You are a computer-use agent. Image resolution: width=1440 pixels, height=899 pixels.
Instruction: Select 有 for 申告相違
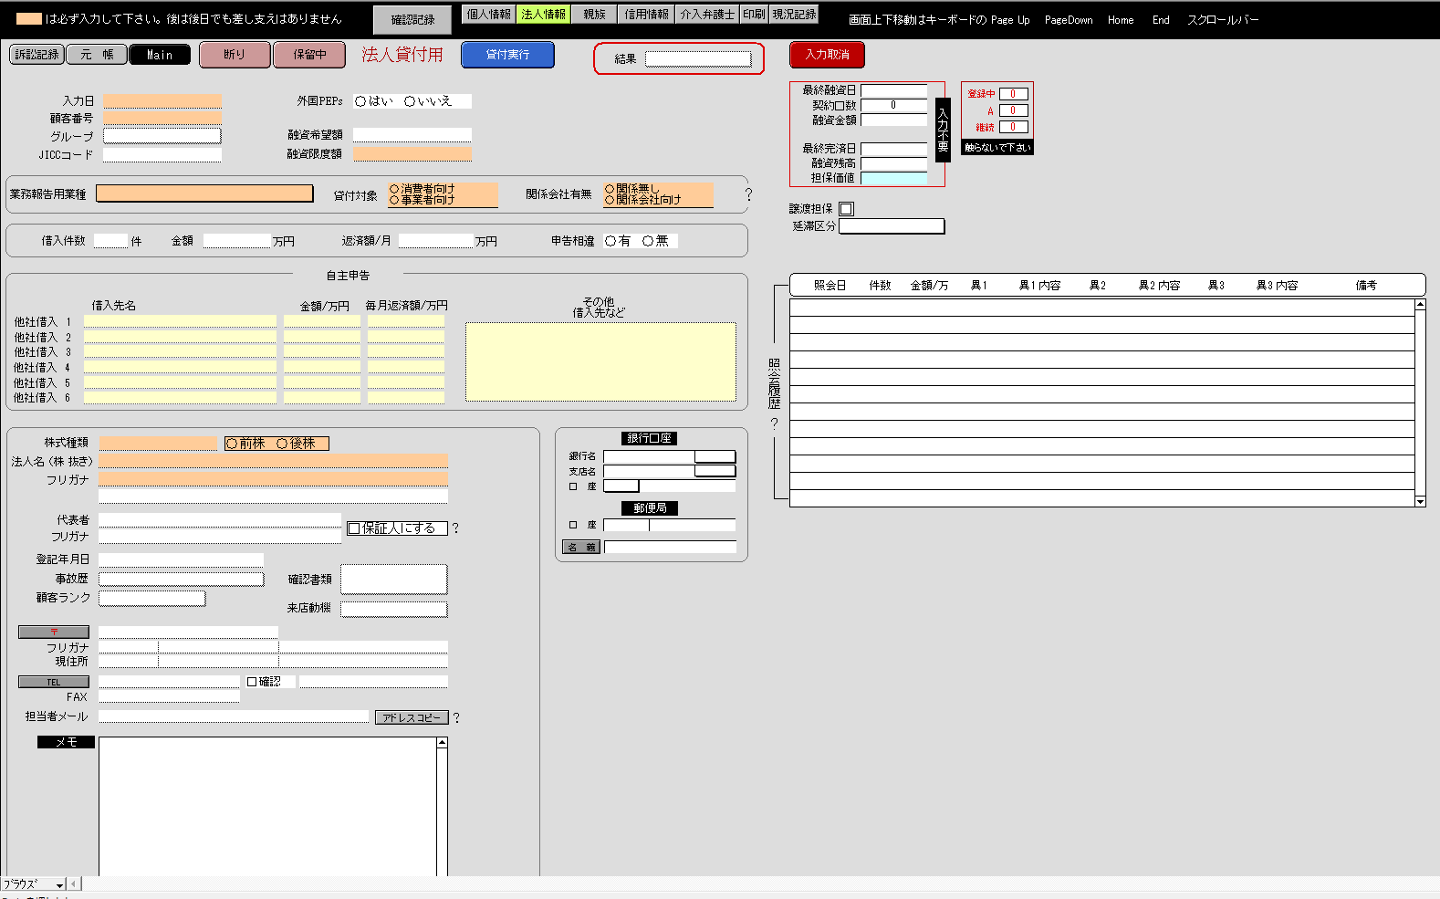point(610,241)
